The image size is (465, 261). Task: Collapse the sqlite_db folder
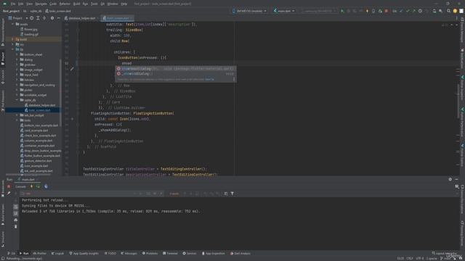coord(17,100)
